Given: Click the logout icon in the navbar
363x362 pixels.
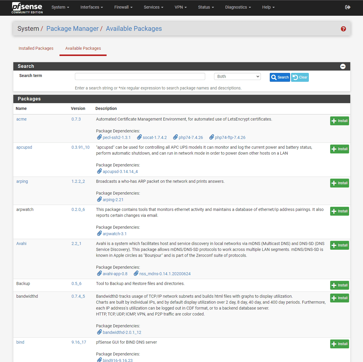Looking at the screenshot, I should tap(348, 7).
